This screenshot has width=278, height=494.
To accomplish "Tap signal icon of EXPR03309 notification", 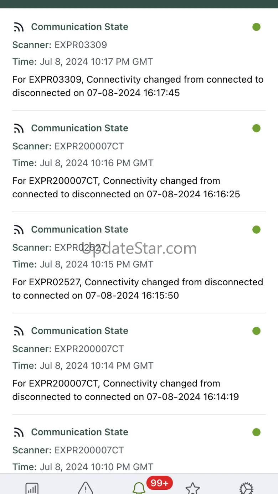I will 19,27.
